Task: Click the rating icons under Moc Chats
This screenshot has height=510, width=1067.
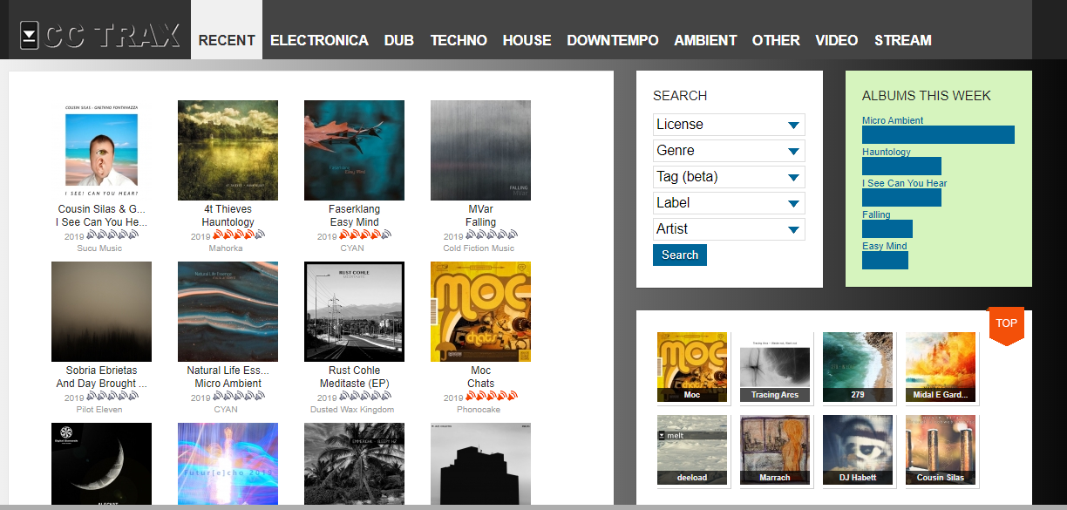Action: pos(491,397)
